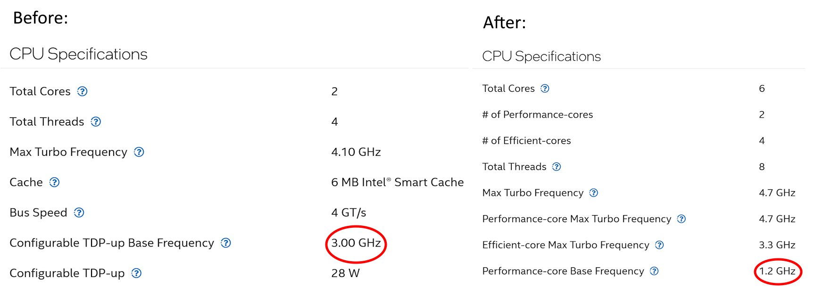Viewport: 823px width, 289px height.
Task: Click the help icon next to Cache
Action: coord(55,182)
